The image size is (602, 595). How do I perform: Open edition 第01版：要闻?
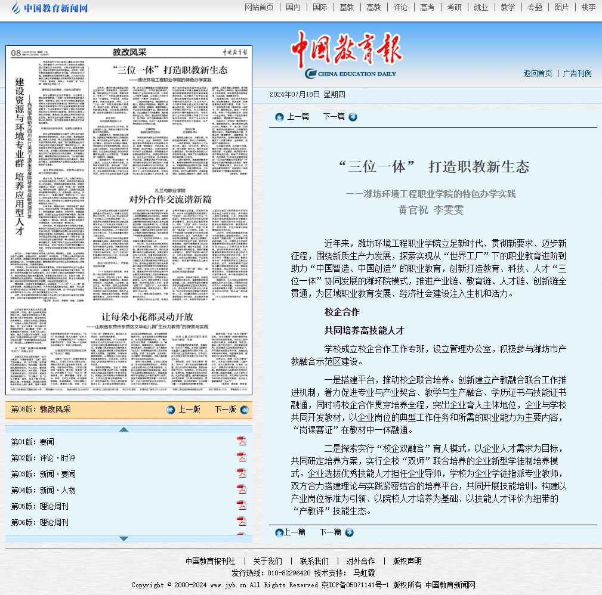tap(33, 442)
